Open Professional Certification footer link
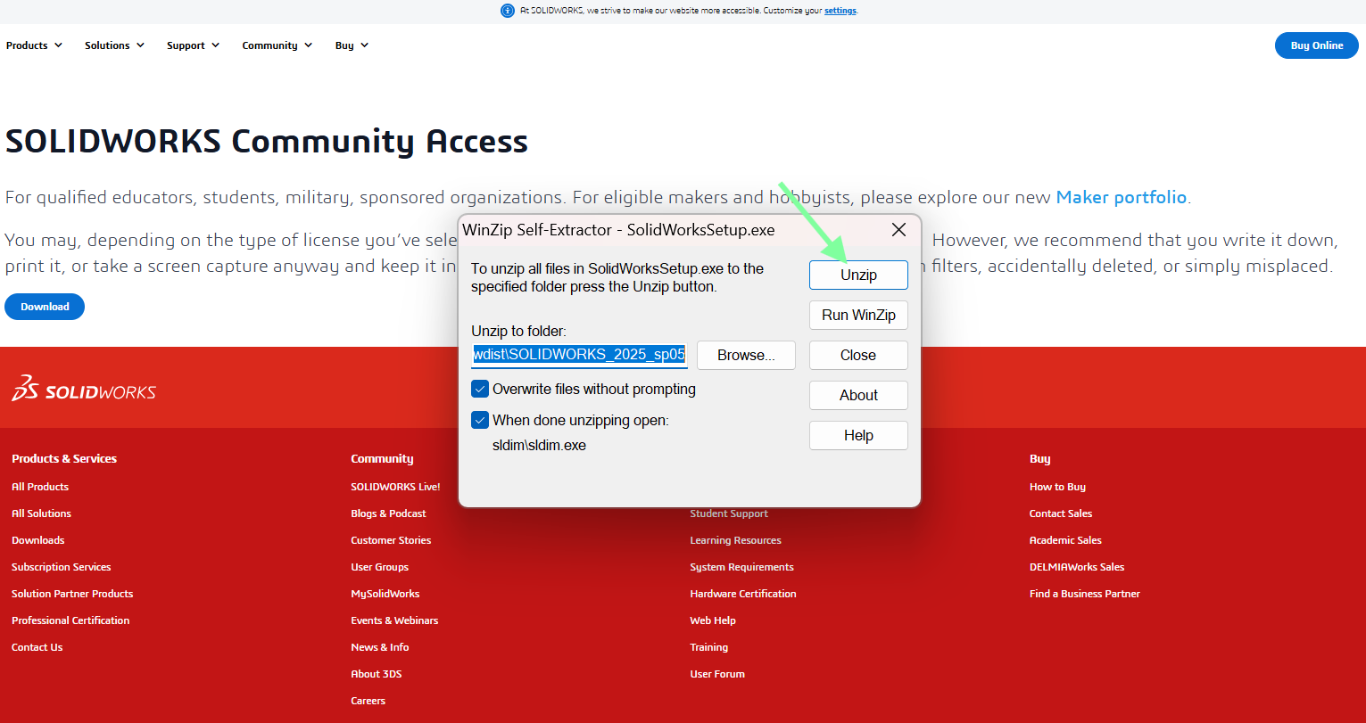 pos(70,620)
